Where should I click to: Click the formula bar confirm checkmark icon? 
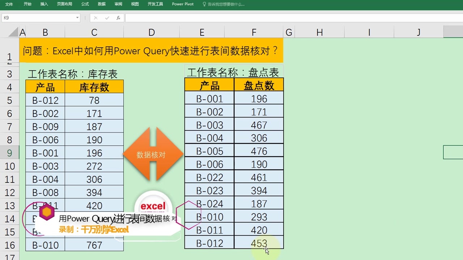107,18
